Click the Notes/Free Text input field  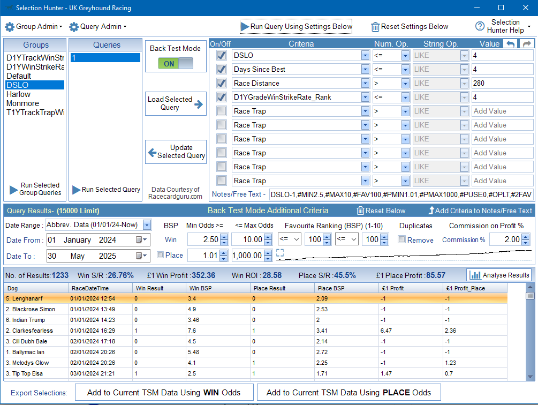[400, 194]
